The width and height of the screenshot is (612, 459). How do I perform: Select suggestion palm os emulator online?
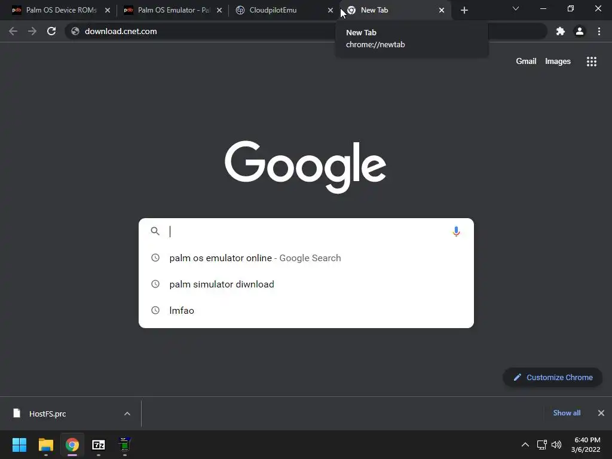coord(306,258)
